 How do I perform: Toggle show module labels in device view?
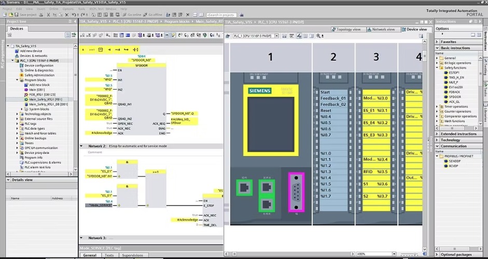coord(299,36)
